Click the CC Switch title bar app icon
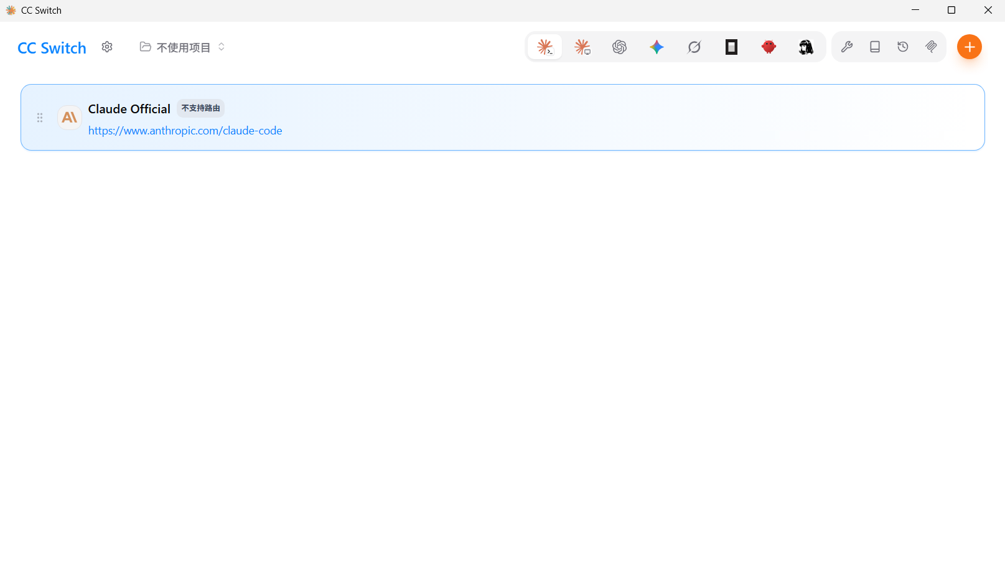This screenshot has height=572, width=1005. pyautogui.click(x=11, y=11)
